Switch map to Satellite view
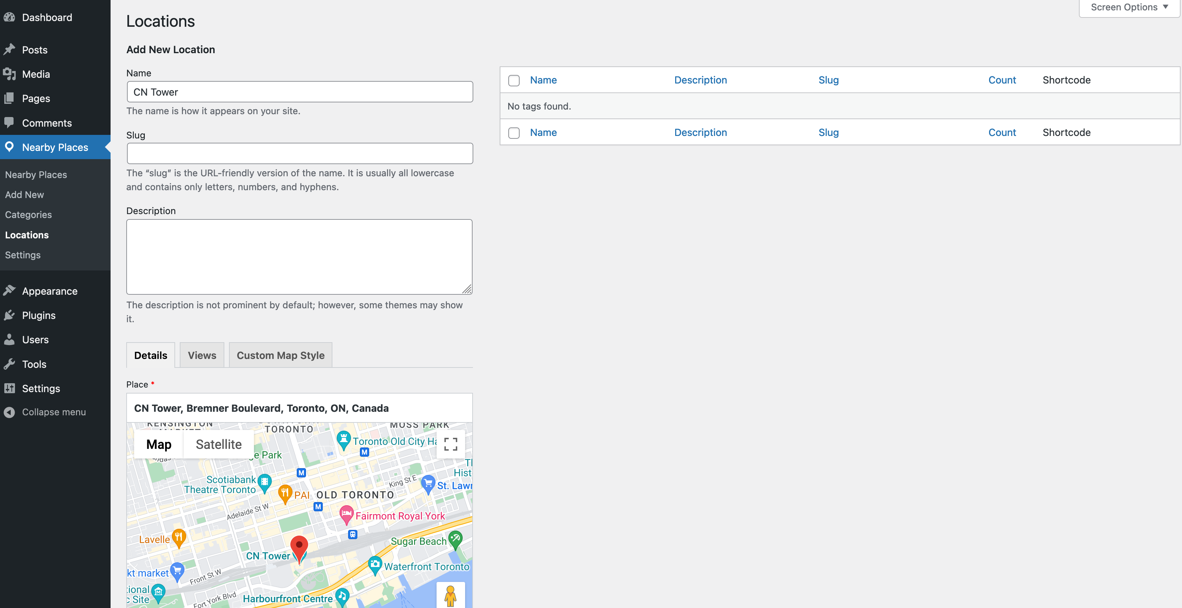1182x608 pixels. point(218,444)
